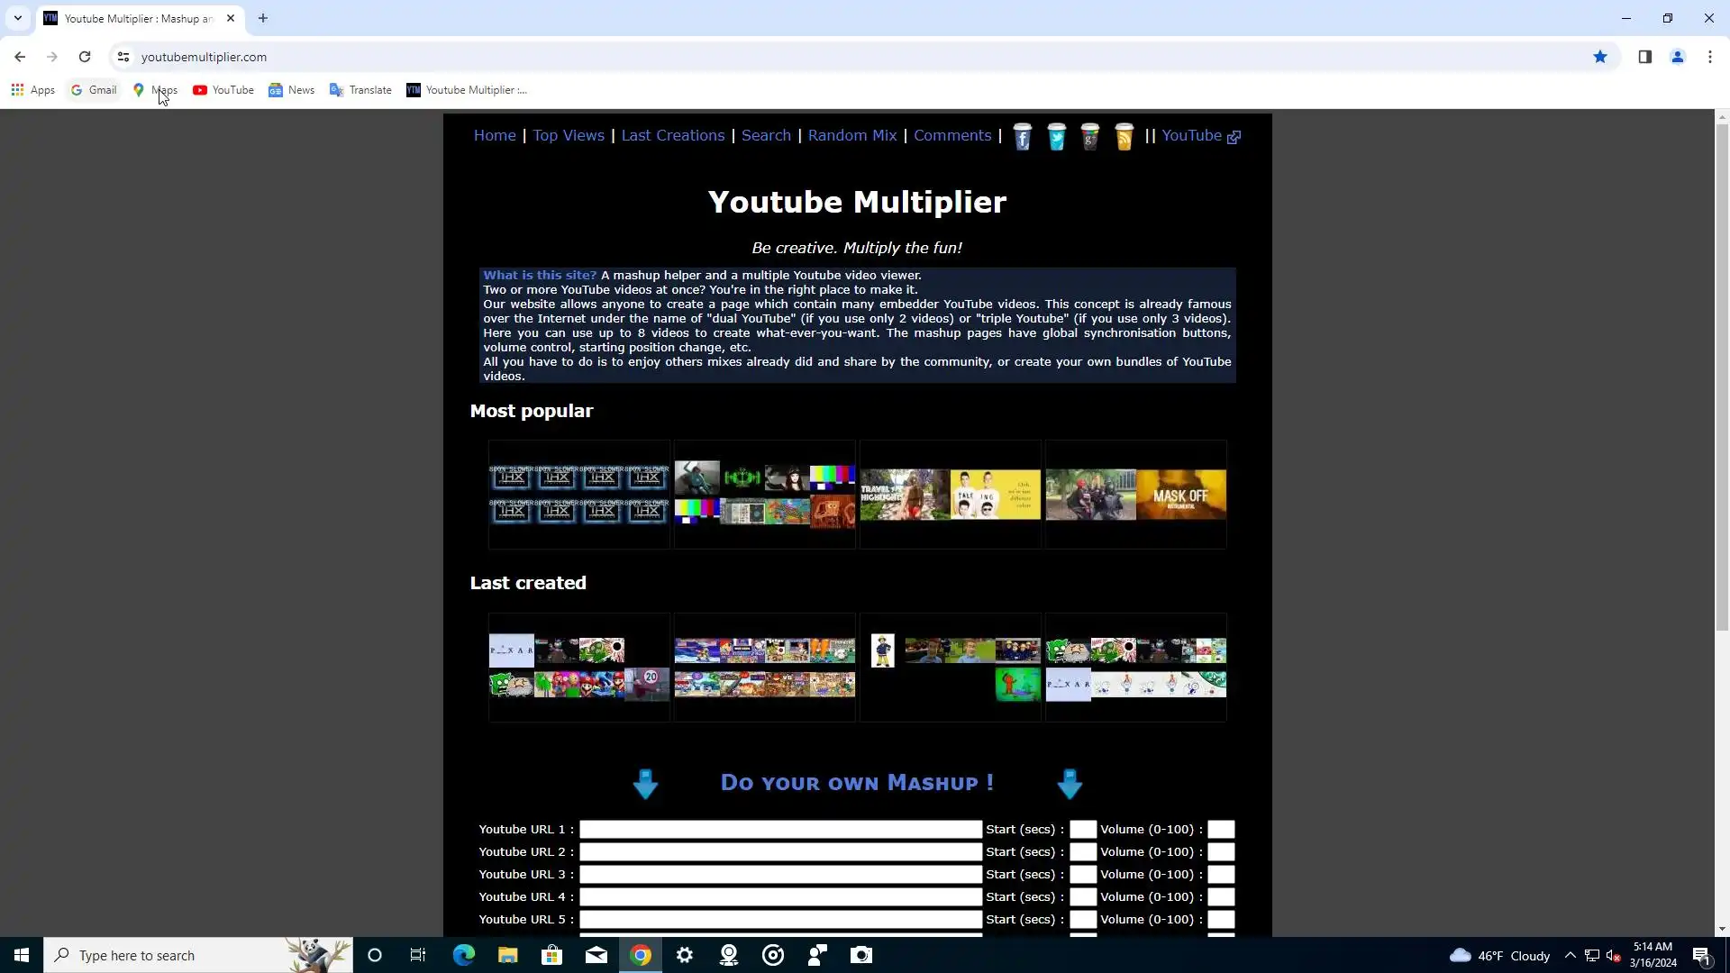Click the left blue down arrow
Viewport: 1730px width, 973px height.
645,784
